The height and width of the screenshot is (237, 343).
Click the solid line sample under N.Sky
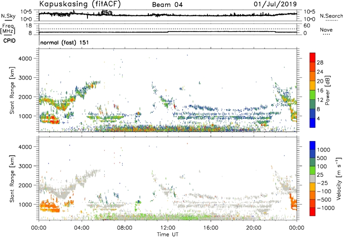(x=8, y=20)
